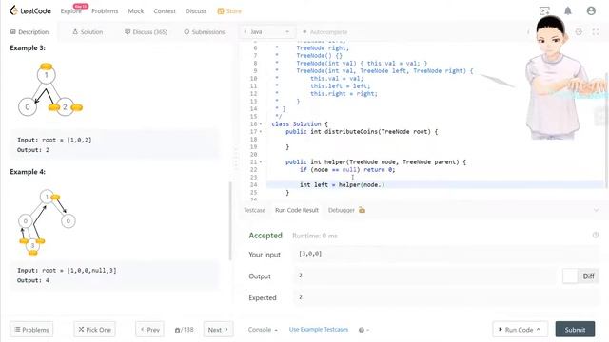This screenshot has height=342, width=609.
Task: Click the Example 3: heading
Action: [x=28, y=48]
